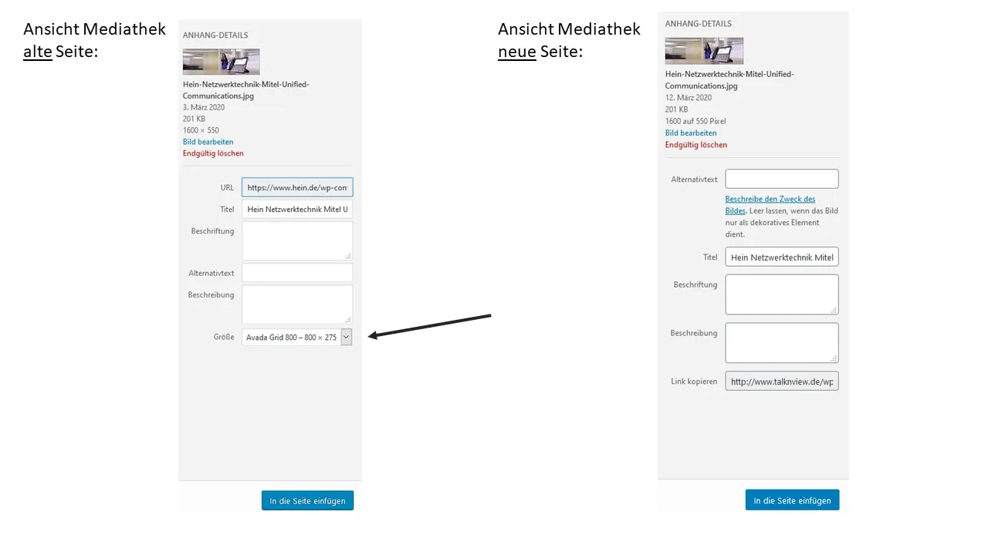This screenshot has width=988, height=555.
Task: Focus the Titel field in old view
Action: click(297, 209)
